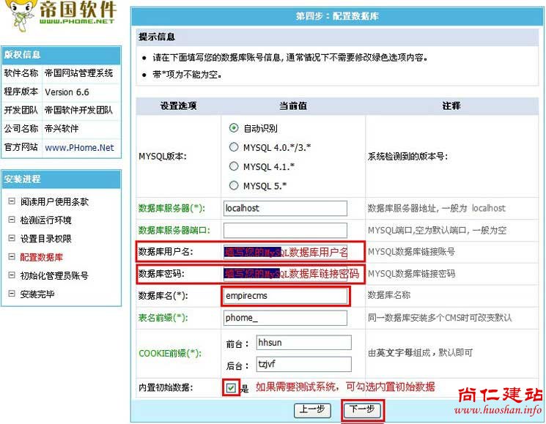Expand the 检测运行环境 install step

tap(45, 220)
